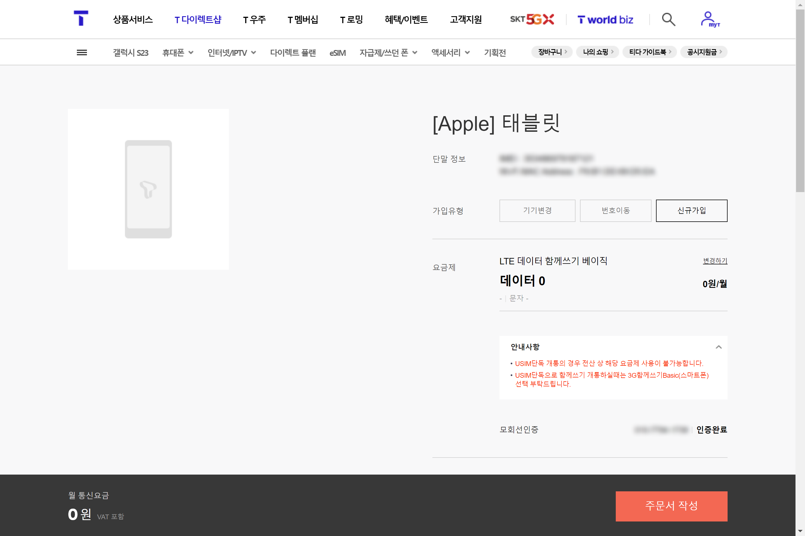Click the T world logo icon

coord(81,18)
